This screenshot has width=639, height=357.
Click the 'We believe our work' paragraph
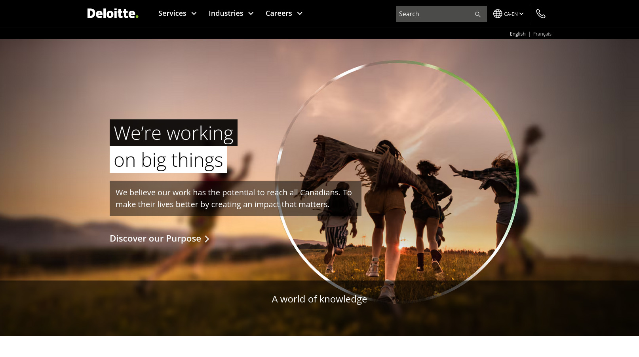point(235,198)
